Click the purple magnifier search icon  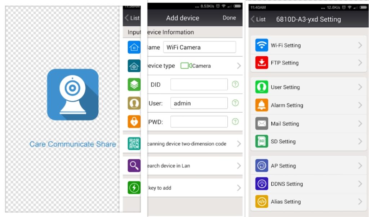[134, 166]
